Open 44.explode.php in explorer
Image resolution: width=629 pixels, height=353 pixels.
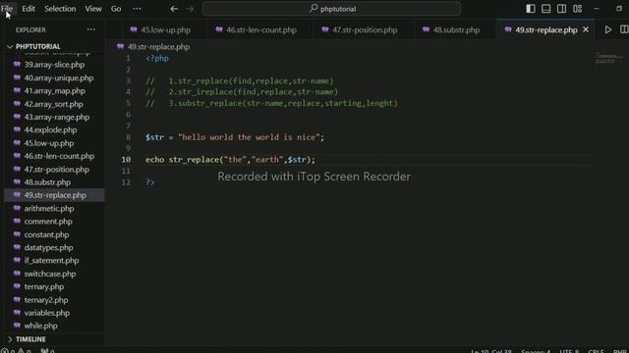point(50,129)
